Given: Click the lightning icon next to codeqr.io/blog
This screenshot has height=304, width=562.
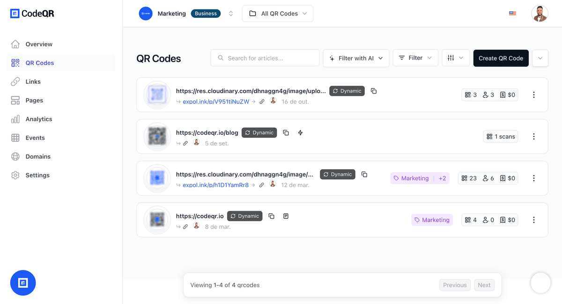Looking at the screenshot, I should pos(300,133).
